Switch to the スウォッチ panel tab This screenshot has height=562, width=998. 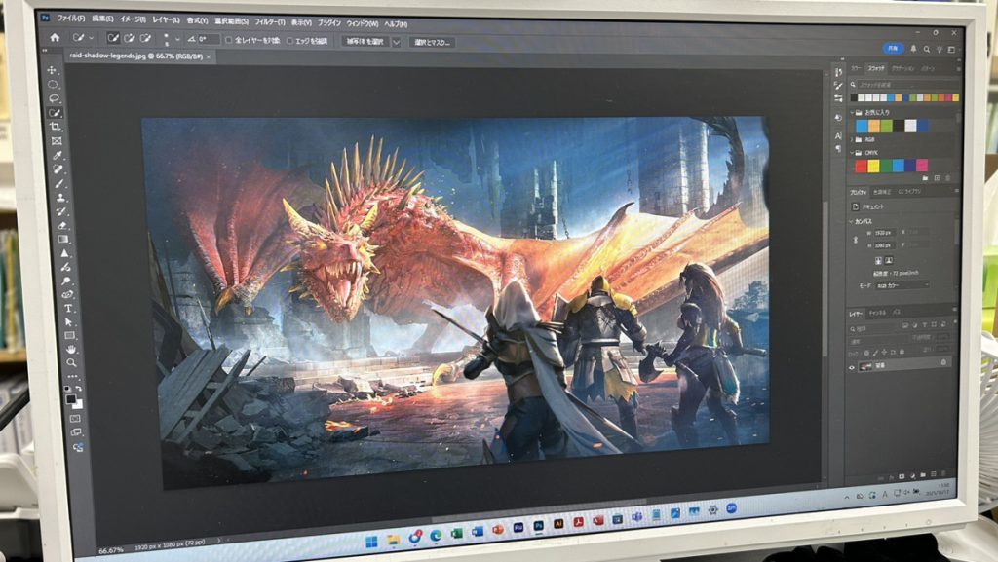tap(876, 69)
